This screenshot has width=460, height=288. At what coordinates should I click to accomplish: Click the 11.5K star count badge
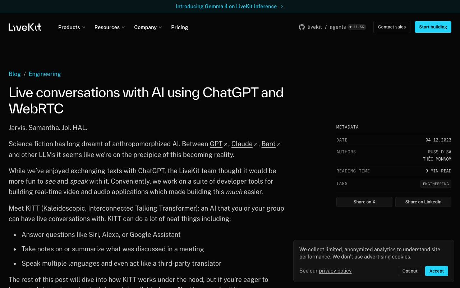pos(357,27)
